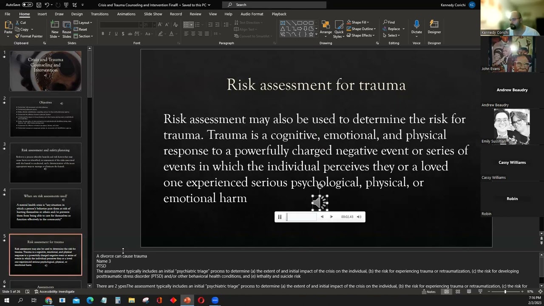
Task: Toggle Italic formatting
Action: pyautogui.click(x=109, y=34)
